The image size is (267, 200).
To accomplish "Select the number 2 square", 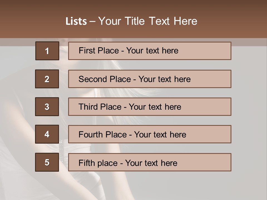I will 47,79.
